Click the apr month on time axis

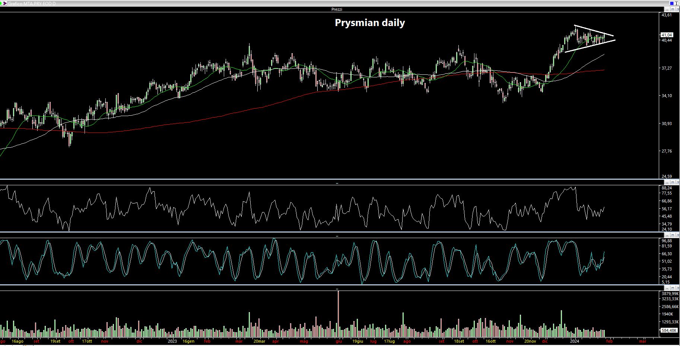tap(276, 341)
